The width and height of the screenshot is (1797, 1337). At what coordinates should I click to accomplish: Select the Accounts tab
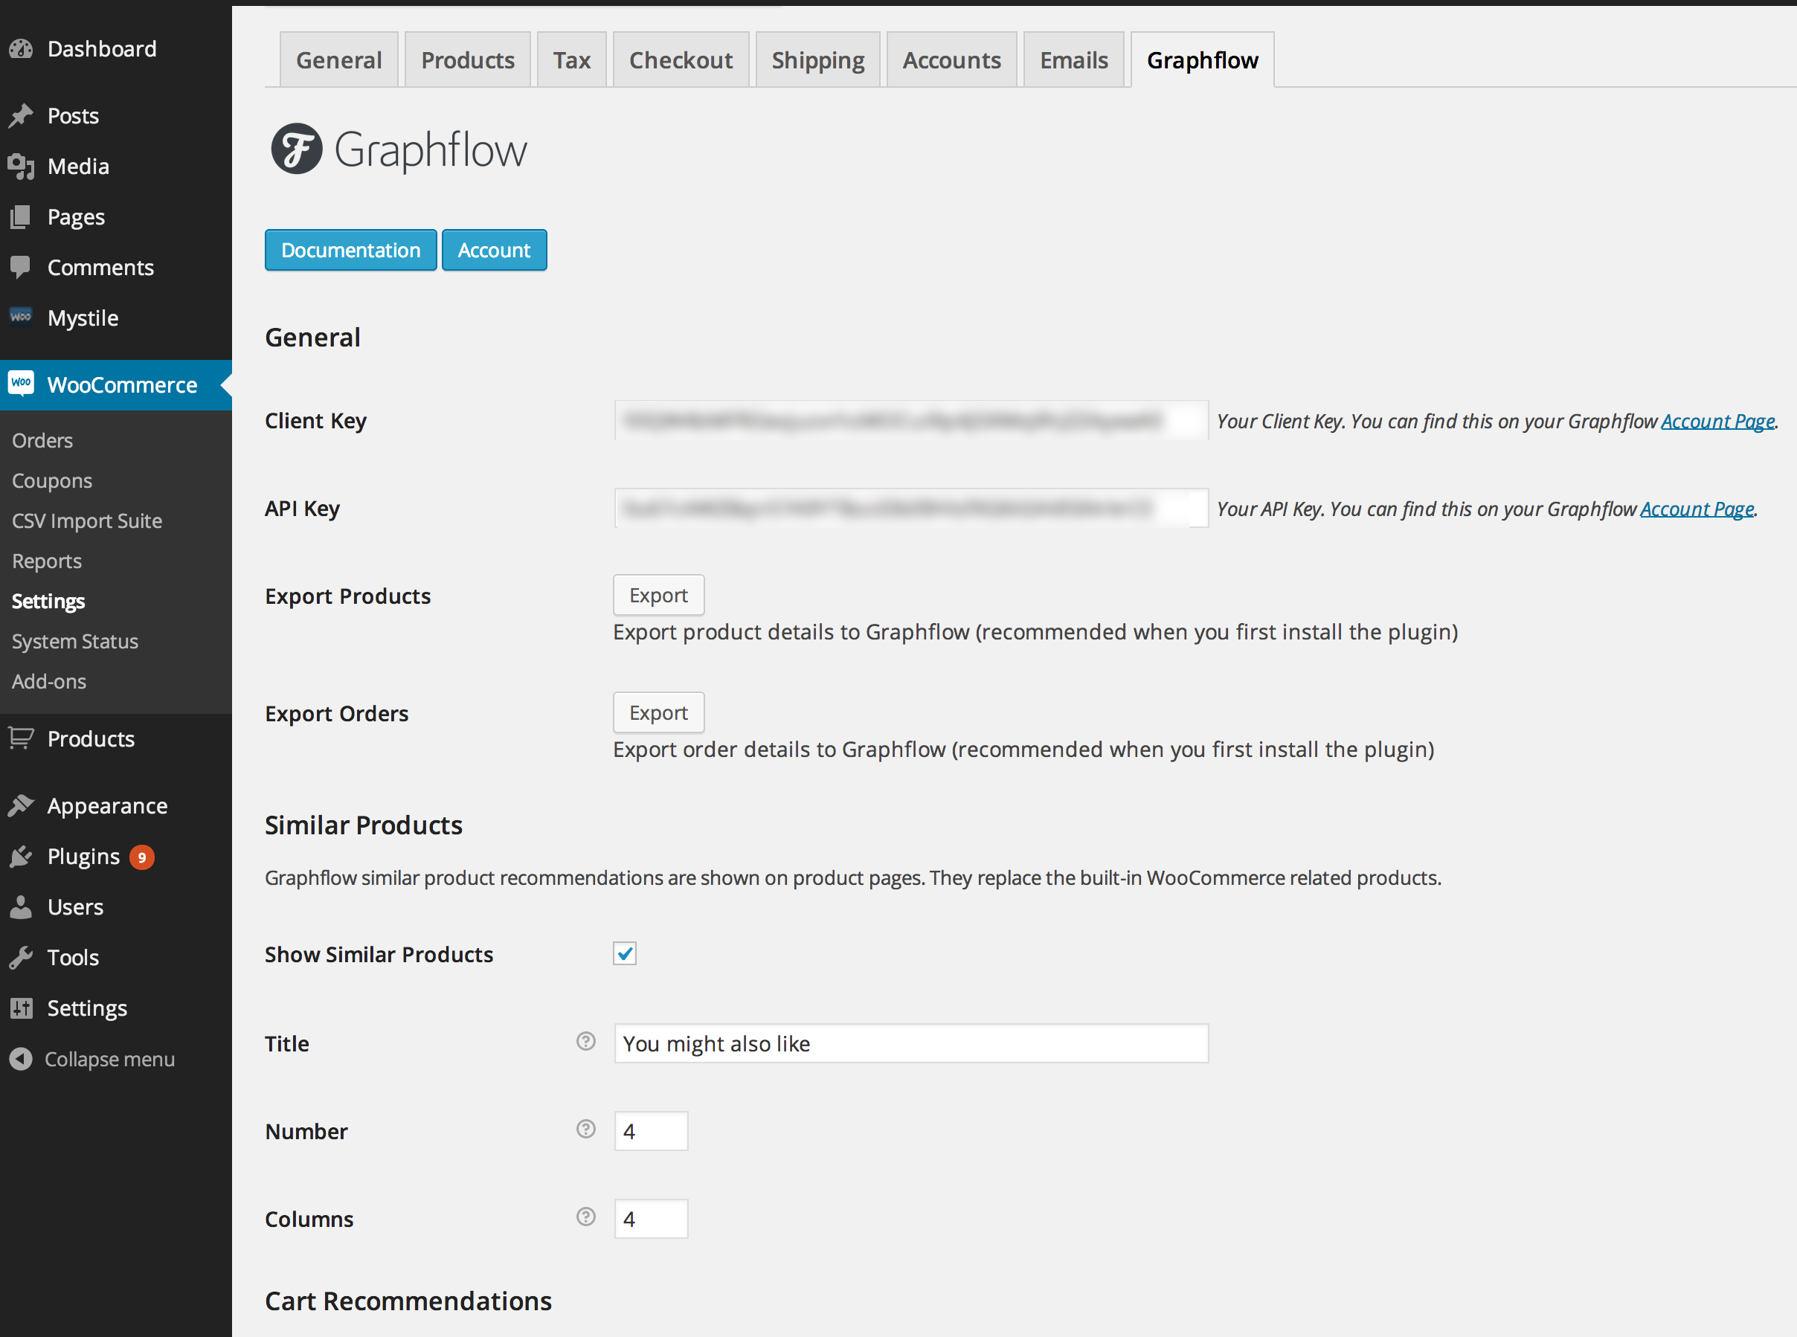952,60
